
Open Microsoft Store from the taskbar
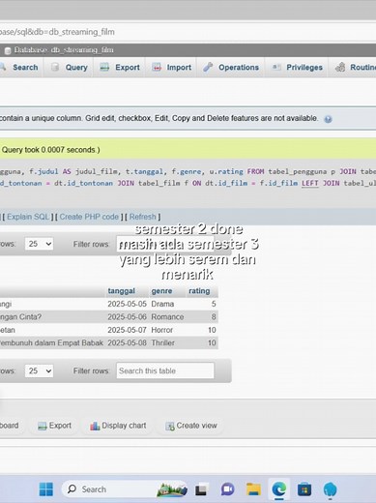click(304, 489)
